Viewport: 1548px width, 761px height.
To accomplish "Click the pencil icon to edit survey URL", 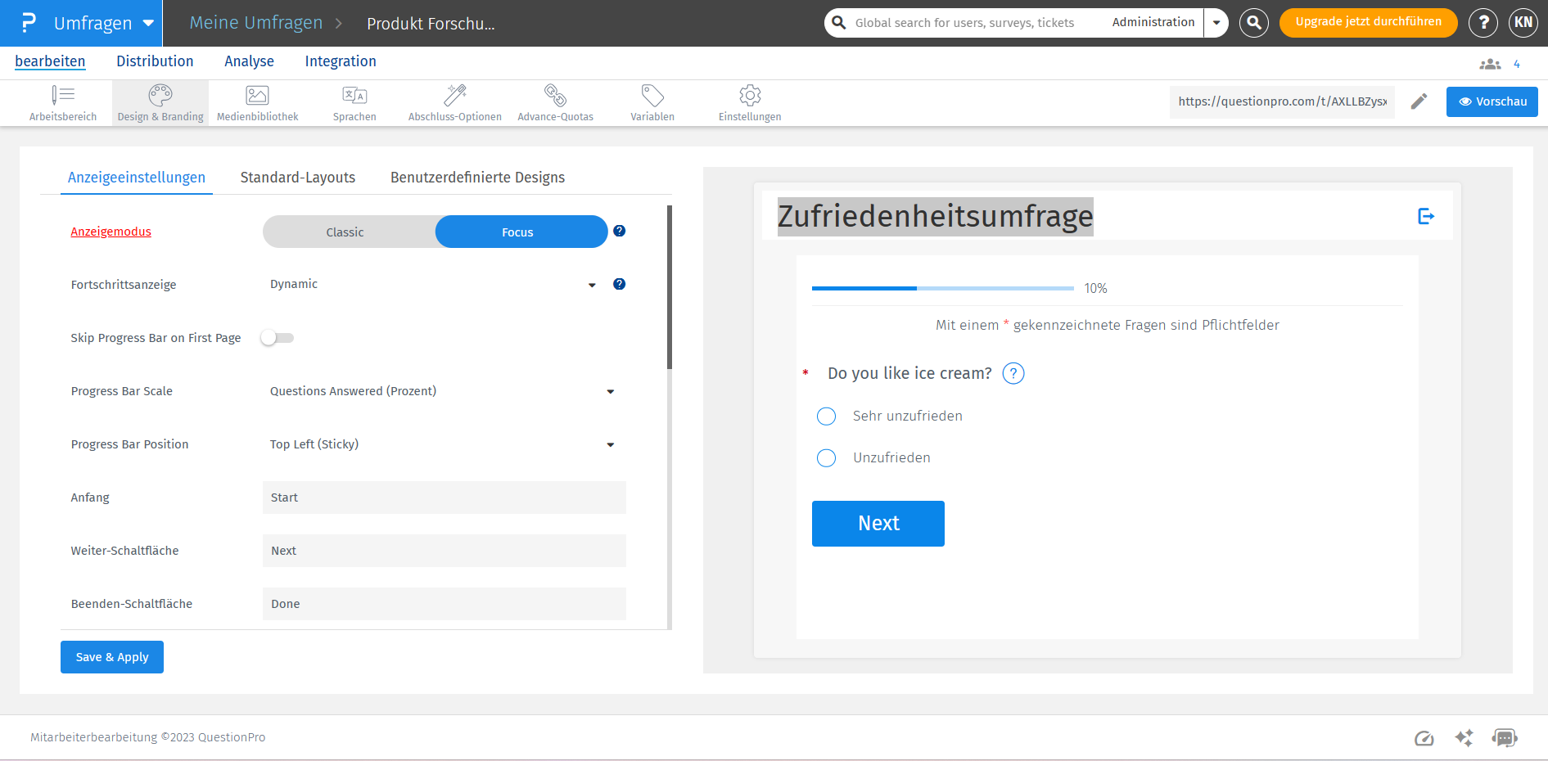I will click(1419, 101).
